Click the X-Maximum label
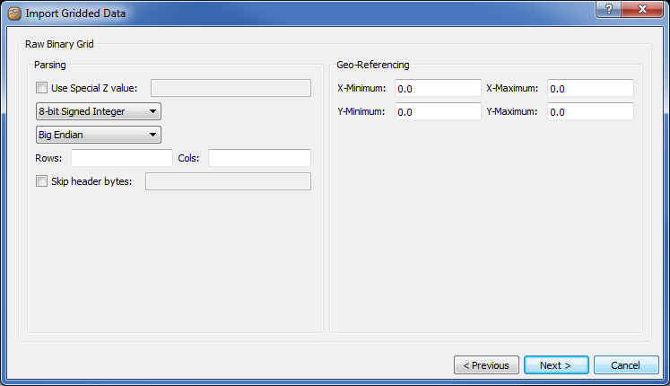The width and height of the screenshot is (670, 386). point(512,88)
